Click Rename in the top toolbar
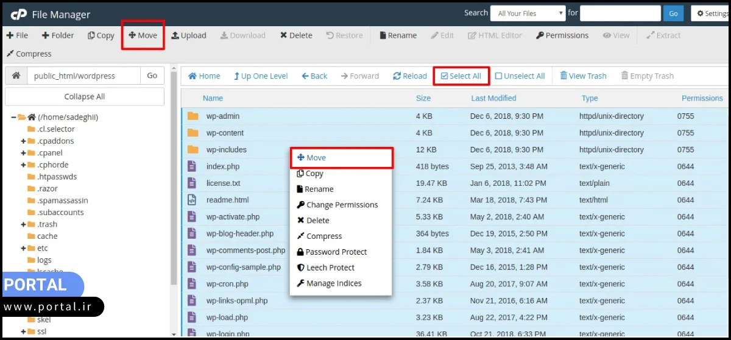The width and height of the screenshot is (731, 340). 398,35
